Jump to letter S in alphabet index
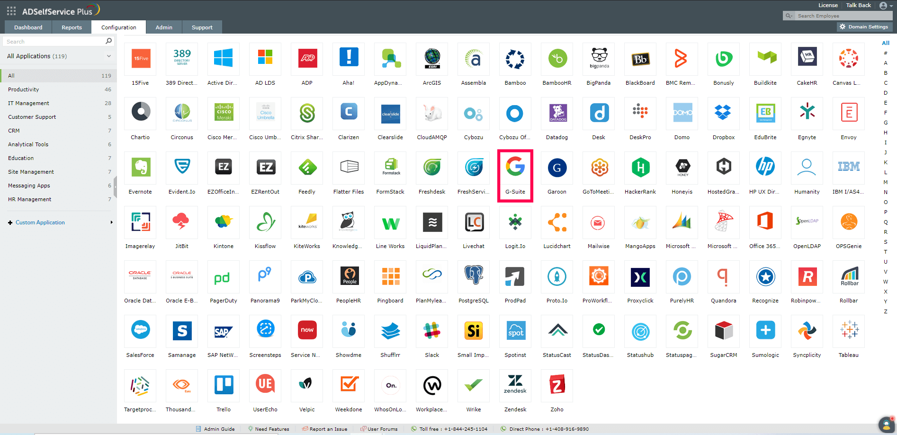The height and width of the screenshot is (435, 897). 886,242
